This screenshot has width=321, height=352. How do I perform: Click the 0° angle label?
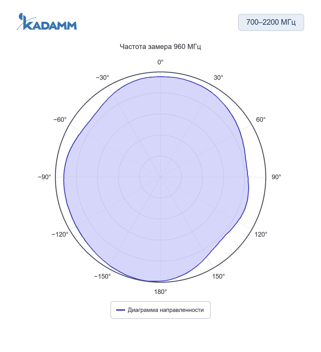[x=160, y=62]
